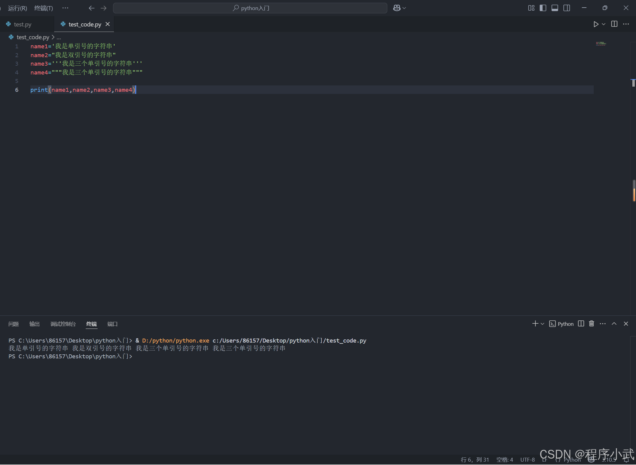Maximize panel with the up chevron
This screenshot has width=636, height=465.
(x=614, y=324)
